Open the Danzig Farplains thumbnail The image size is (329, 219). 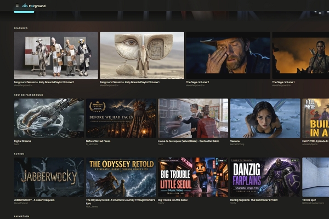[x=265, y=177]
